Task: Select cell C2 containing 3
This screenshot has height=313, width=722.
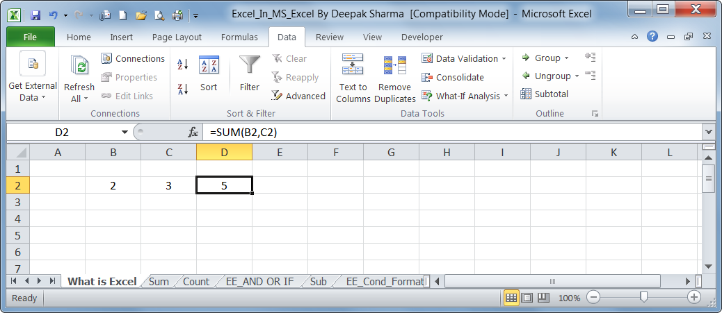Action: pos(169,186)
